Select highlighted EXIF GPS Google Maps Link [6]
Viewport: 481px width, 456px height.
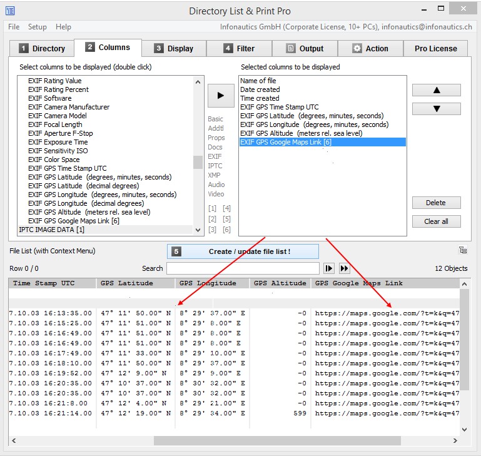point(322,142)
